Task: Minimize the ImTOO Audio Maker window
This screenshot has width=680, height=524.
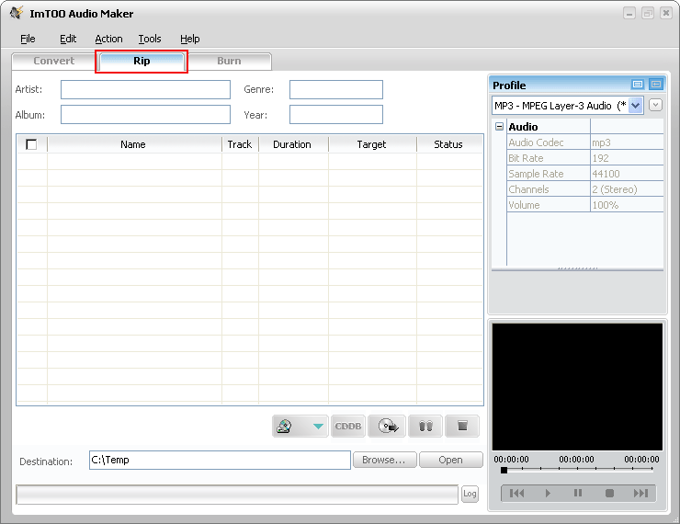Action: [629, 14]
